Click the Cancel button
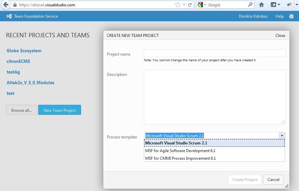This screenshot has width=299, height=191. point(273,180)
